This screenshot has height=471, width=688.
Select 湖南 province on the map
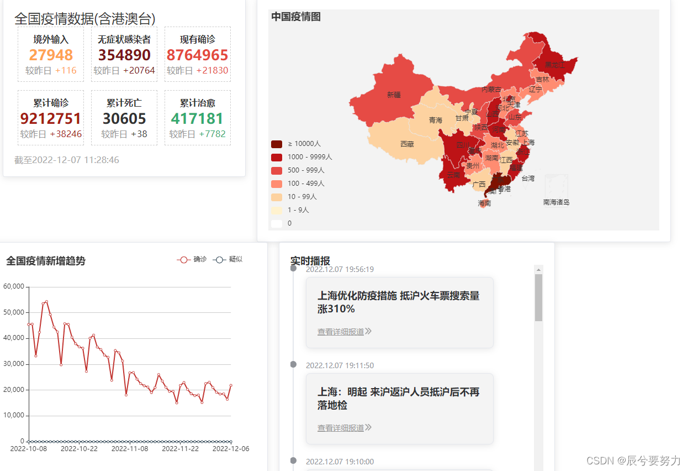click(x=491, y=158)
